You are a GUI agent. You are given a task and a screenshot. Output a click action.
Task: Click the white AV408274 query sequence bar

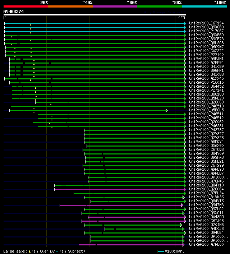(x=95, y=15)
